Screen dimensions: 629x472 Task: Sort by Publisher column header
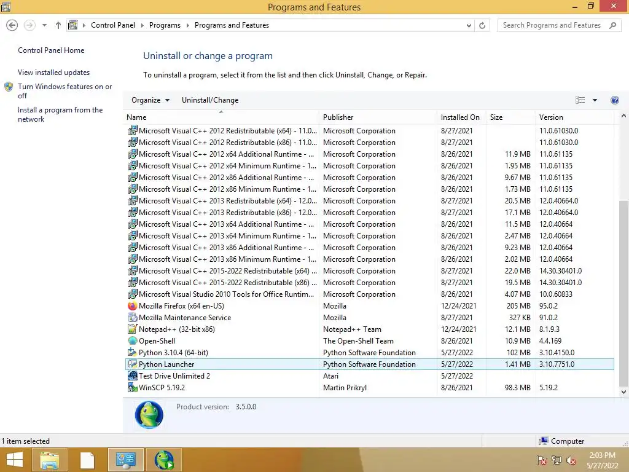point(378,117)
